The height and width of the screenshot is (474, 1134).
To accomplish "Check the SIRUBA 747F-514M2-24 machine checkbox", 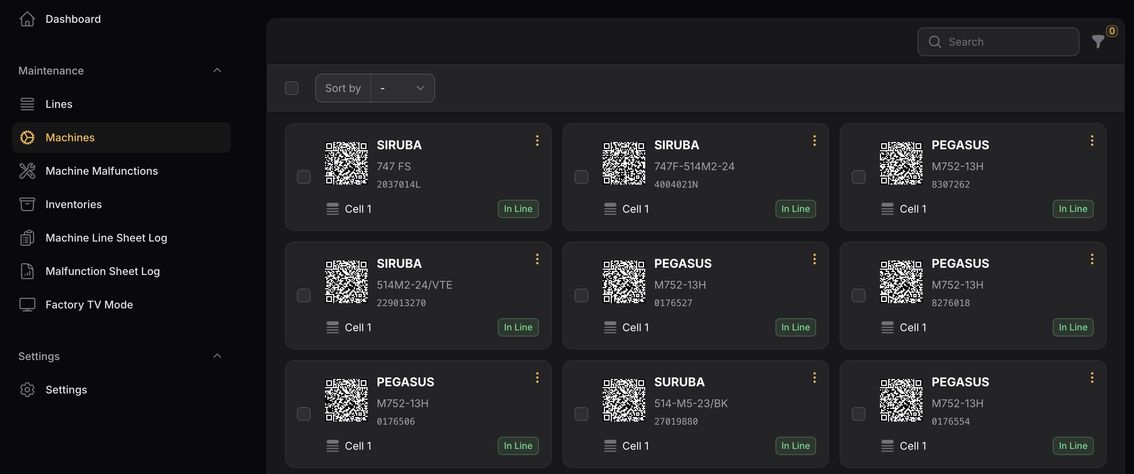I will [581, 177].
